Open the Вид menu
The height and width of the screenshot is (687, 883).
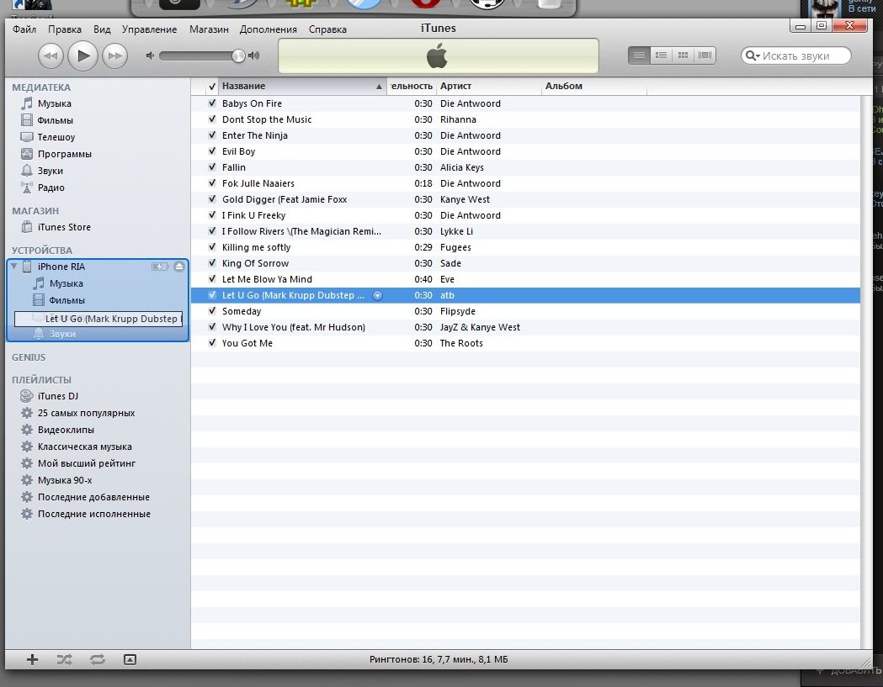click(102, 29)
